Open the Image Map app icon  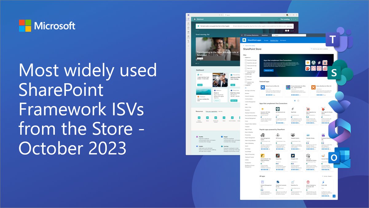click(277, 156)
